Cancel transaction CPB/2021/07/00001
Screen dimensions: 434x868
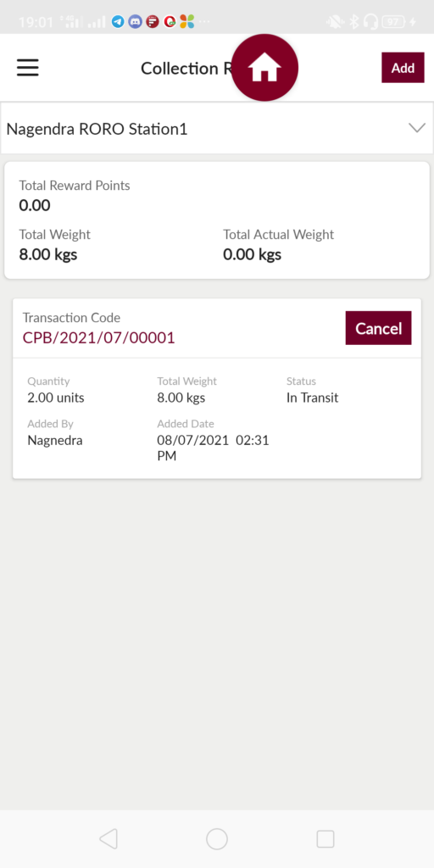click(x=378, y=328)
